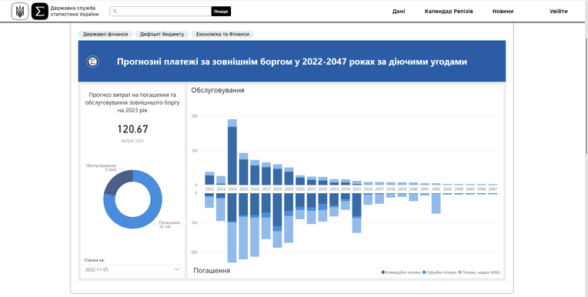Viewport: 588px width, 297px height.
Task: Select the Економіка та Фінанси tag
Action: (x=222, y=34)
